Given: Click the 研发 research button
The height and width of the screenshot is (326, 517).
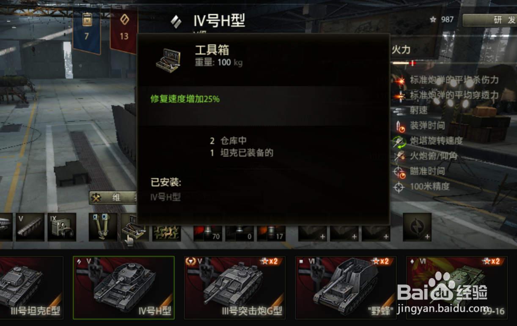Looking at the screenshot, I should 489,20.
